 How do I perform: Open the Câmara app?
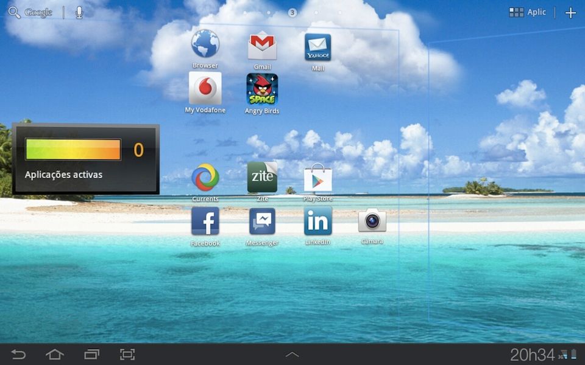coord(372,222)
